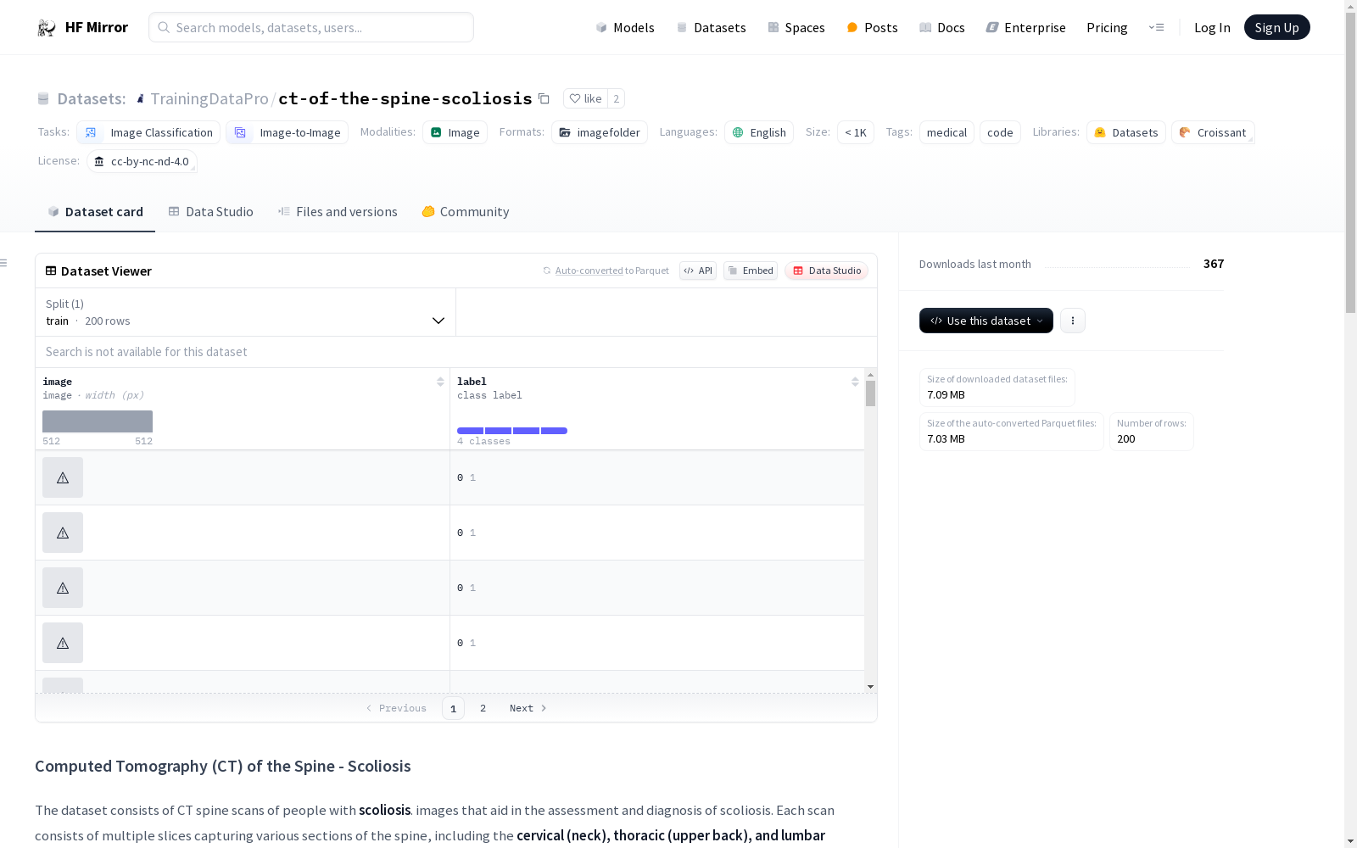Screen dimensions: 1357x848
Task: Click the first label class bar
Action: point(470,431)
